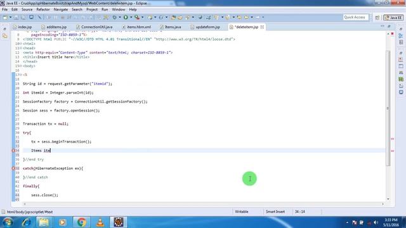Switch to the updateform.jsp tab

pyautogui.click(x=206, y=27)
